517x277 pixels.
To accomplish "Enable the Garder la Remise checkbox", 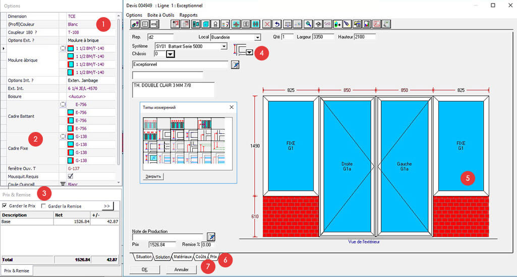I will [x=44, y=206].
